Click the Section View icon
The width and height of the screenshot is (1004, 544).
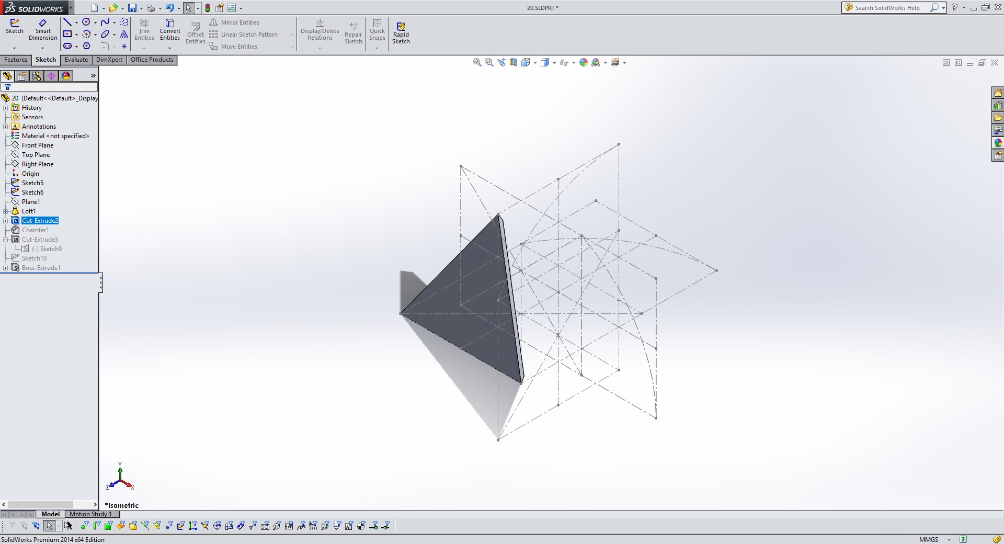point(514,62)
